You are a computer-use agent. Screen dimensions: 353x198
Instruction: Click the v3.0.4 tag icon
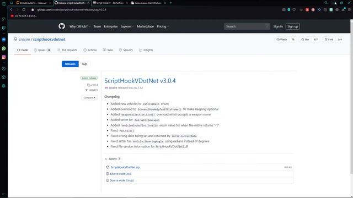(88, 85)
